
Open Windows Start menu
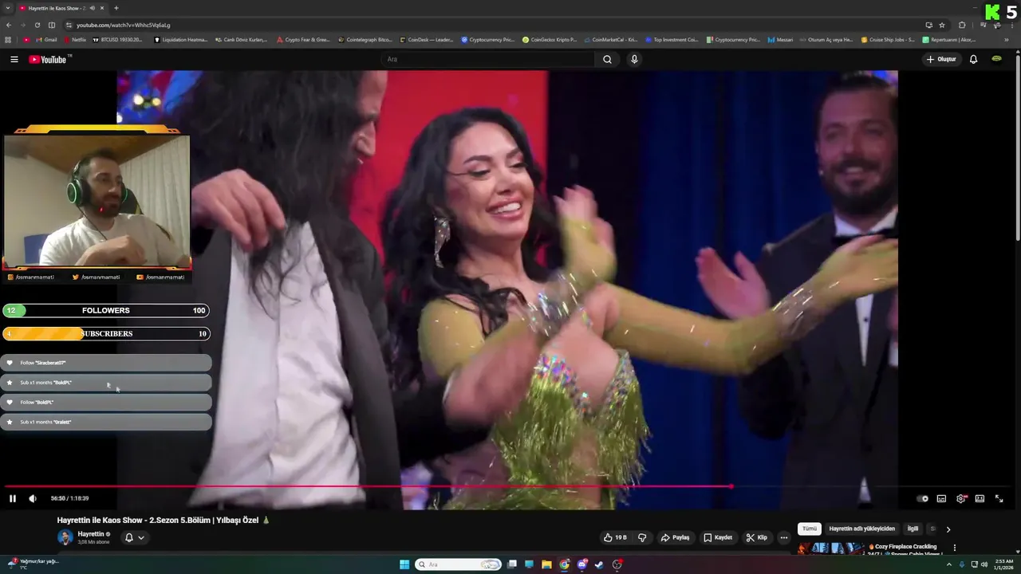tap(404, 564)
